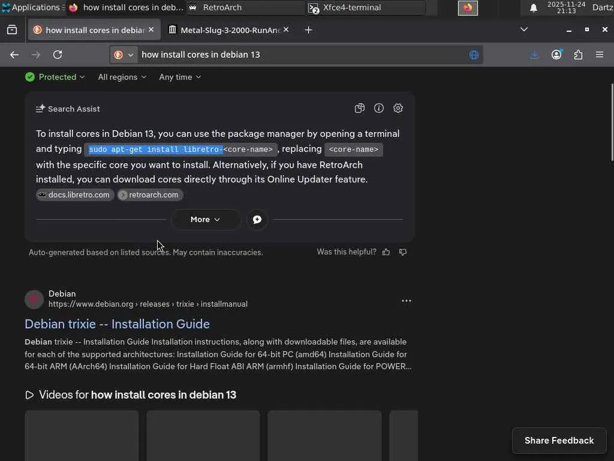Select the Firefox window in the taskbar
This screenshot has width=614, height=461.
pos(125,7)
